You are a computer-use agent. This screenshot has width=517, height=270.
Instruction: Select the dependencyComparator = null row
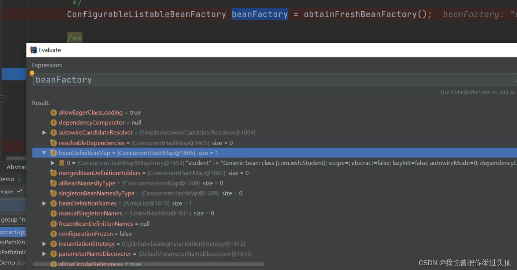pos(274,122)
